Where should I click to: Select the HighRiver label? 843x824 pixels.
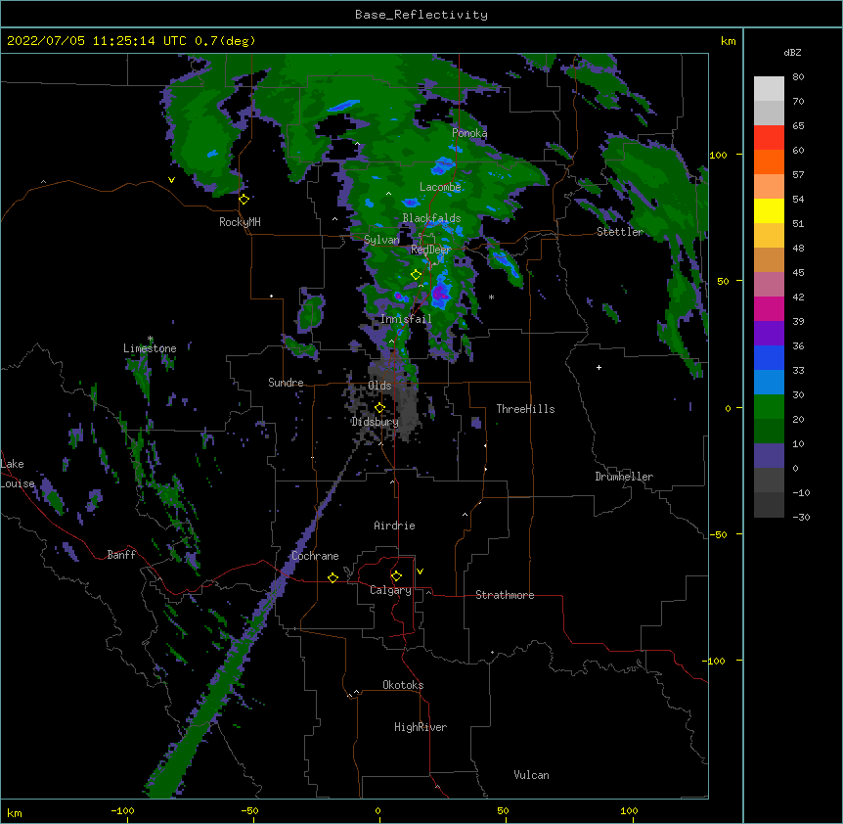tap(421, 727)
